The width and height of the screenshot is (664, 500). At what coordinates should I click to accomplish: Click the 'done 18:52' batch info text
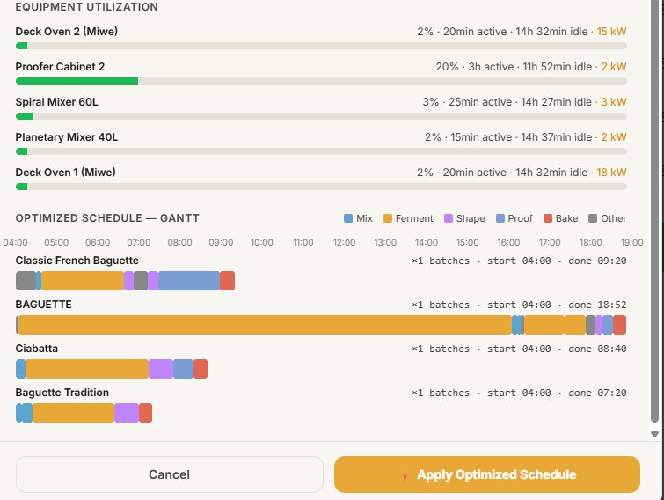point(597,305)
